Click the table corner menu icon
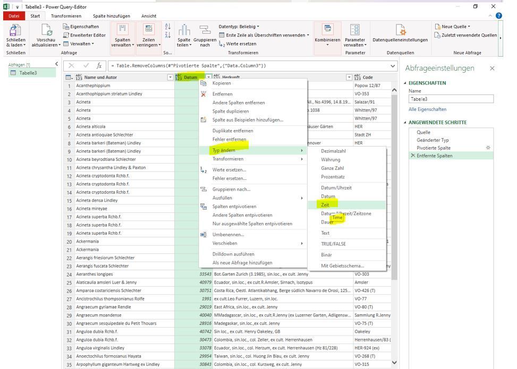The height and width of the screenshot is (369, 517). (69, 78)
